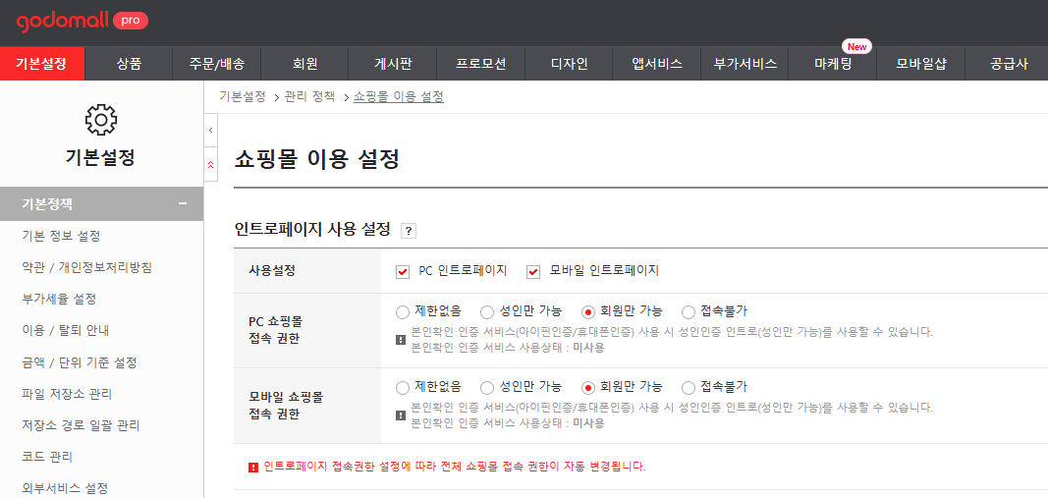Screen dimensions: 1048x498
Task: Uncheck 모바일 인트로페이지 checkbox
Action: click(533, 271)
